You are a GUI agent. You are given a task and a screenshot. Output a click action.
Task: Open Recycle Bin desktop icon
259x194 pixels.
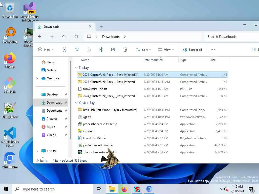click(10, 11)
